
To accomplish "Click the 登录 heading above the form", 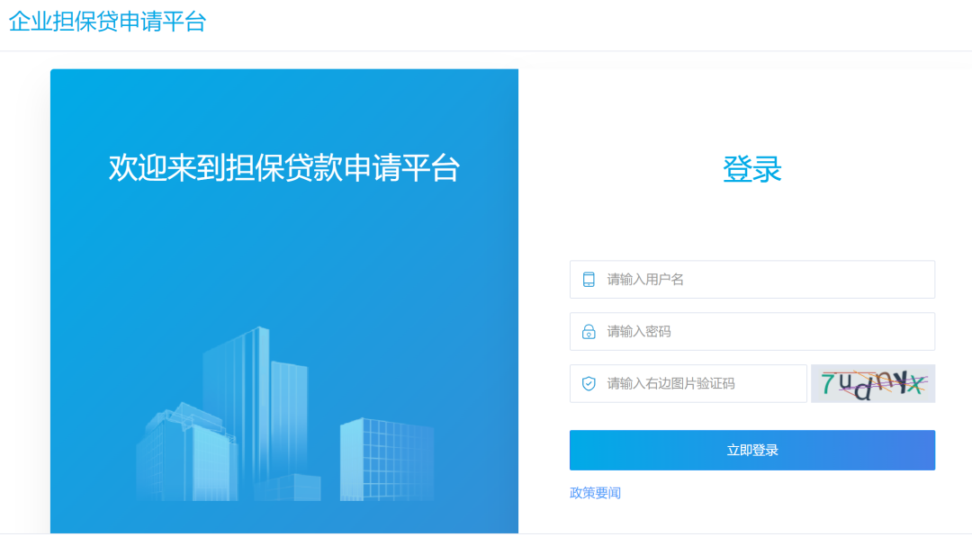I will pyautogui.click(x=751, y=169).
